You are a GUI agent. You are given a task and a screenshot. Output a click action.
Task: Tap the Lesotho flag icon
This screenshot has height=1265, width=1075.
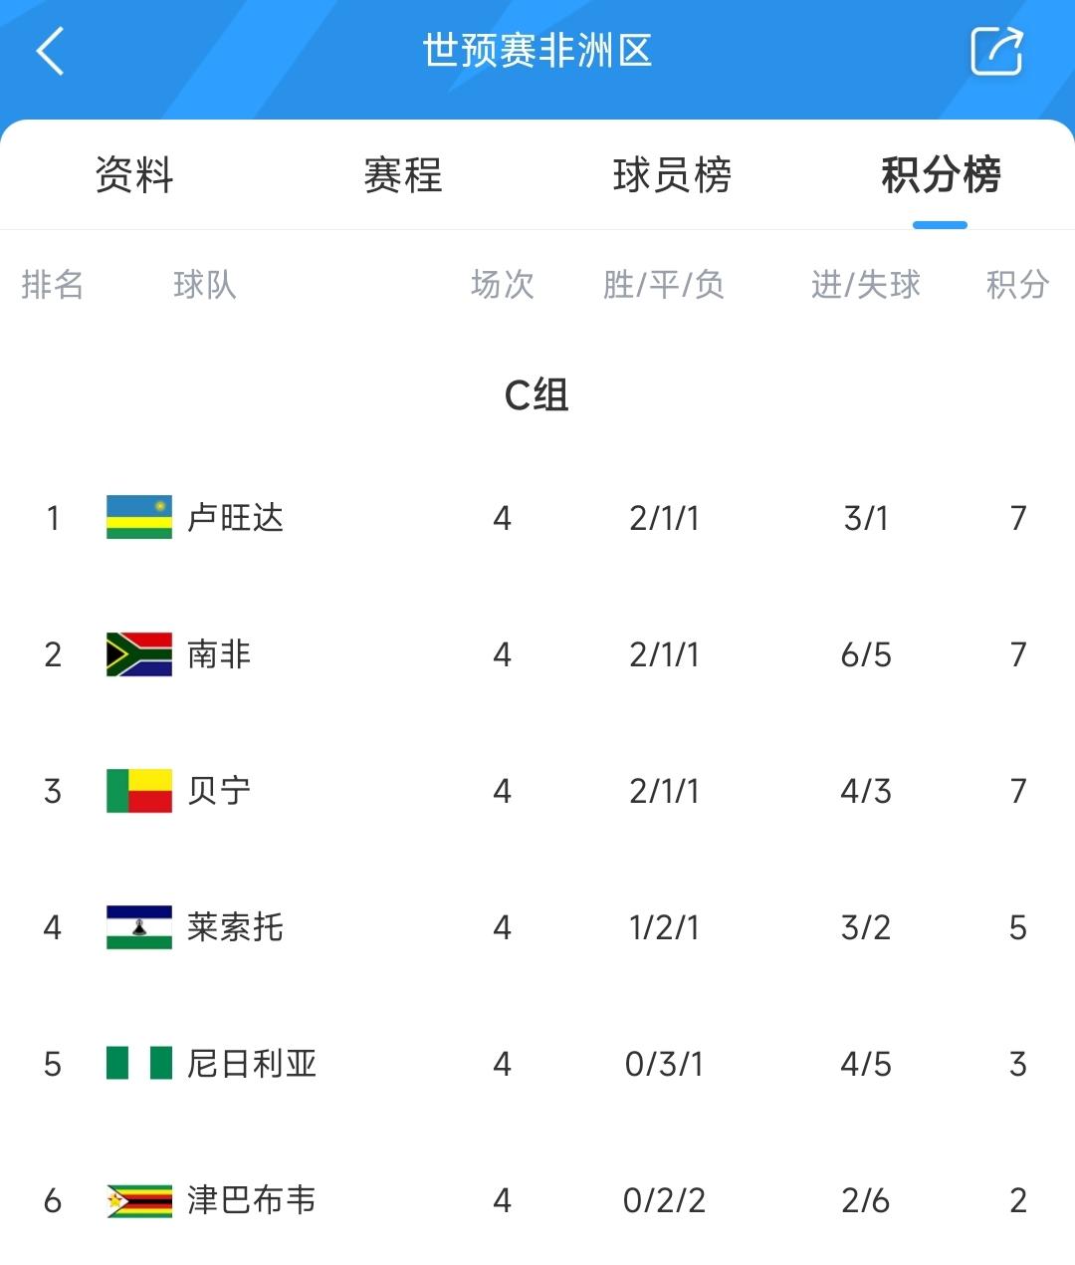(x=139, y=927)
